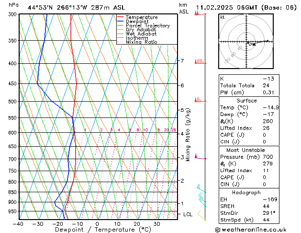Click the Totals Totals value 24
The height and width of the screenshot is (233, 301).
point(266,85)
